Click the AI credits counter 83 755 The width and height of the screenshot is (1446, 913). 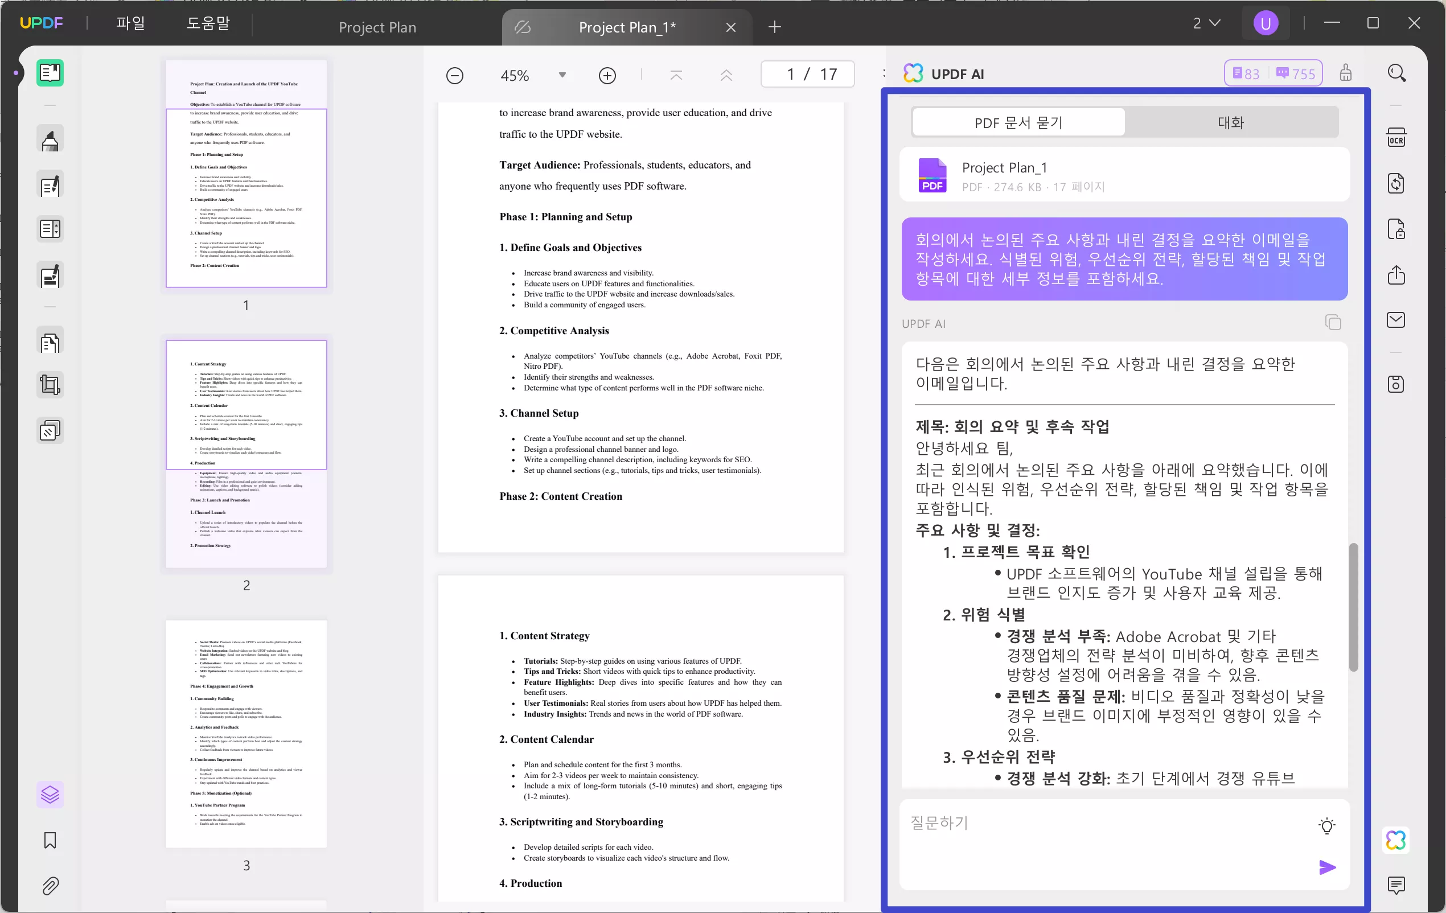tap(1273, 73)
